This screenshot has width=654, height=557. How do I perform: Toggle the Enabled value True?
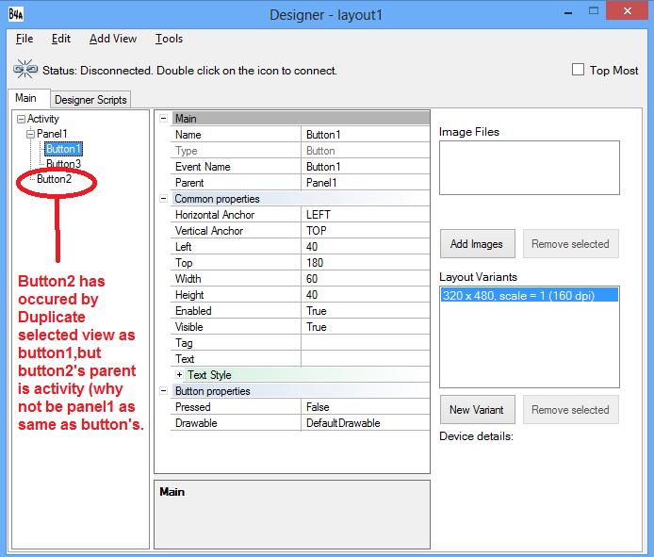tap(365, 311)
